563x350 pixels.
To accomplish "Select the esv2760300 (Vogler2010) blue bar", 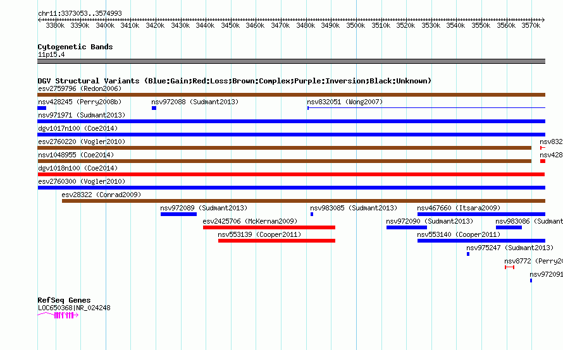I will 291,188.
